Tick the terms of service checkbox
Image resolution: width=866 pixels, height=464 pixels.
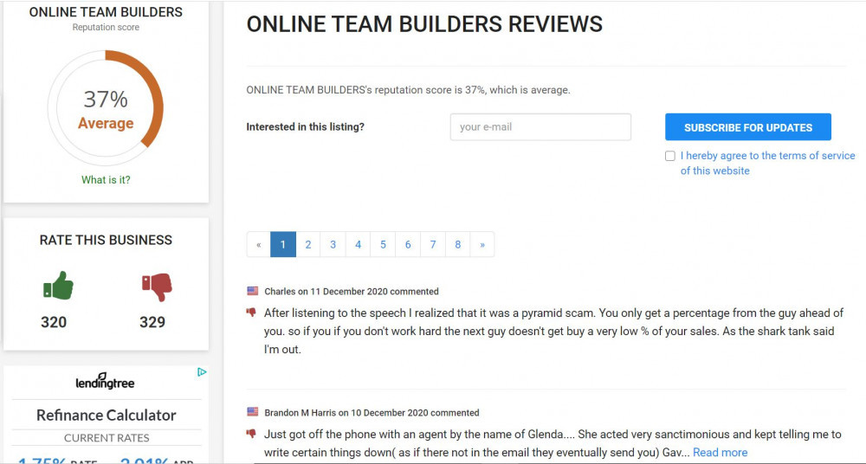pos(670,157)
